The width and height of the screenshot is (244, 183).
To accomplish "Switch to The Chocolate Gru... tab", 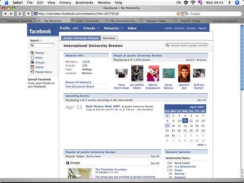I will (x=122, y=21).
